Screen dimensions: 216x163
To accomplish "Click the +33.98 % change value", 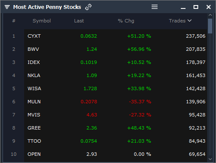I will tap(139, 88).
